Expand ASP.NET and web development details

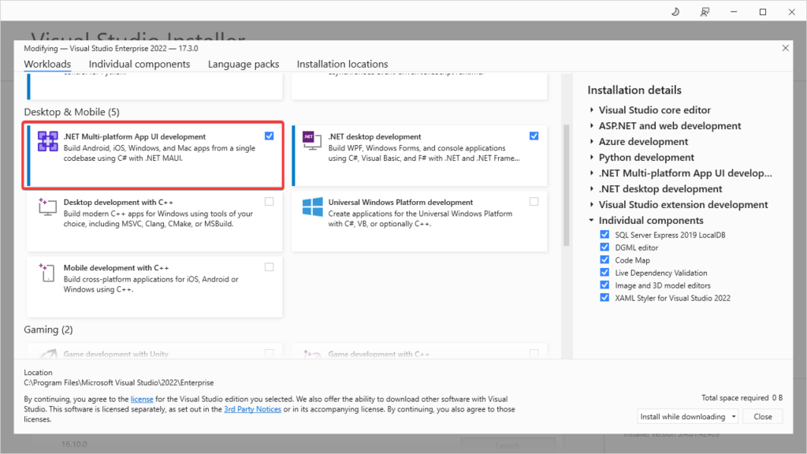pos(592,125)
